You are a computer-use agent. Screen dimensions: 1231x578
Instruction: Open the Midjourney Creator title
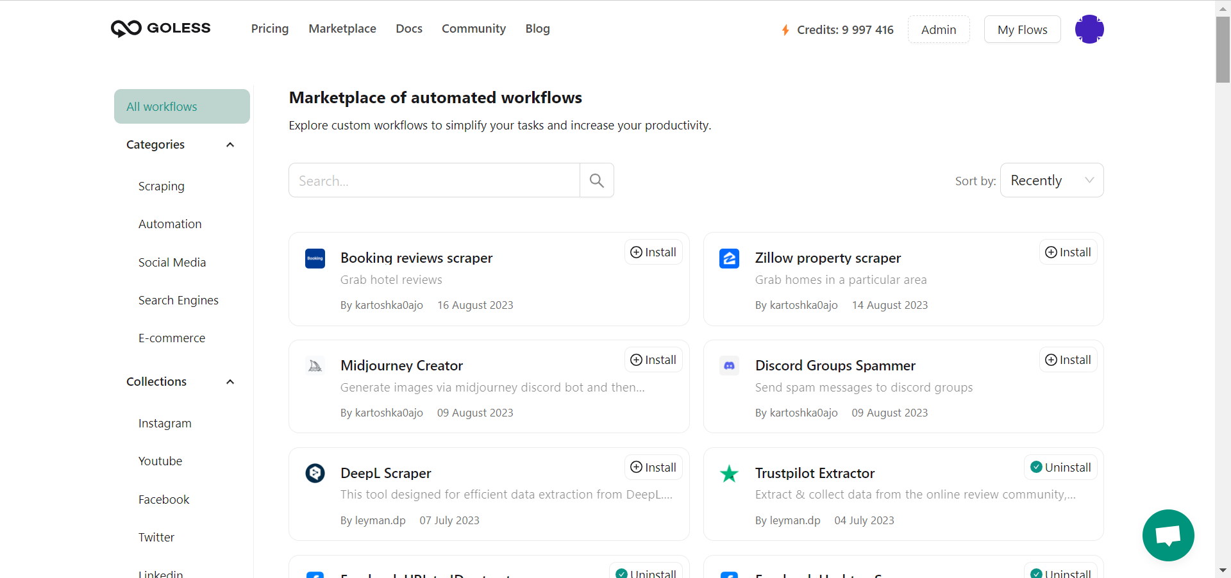401,365
